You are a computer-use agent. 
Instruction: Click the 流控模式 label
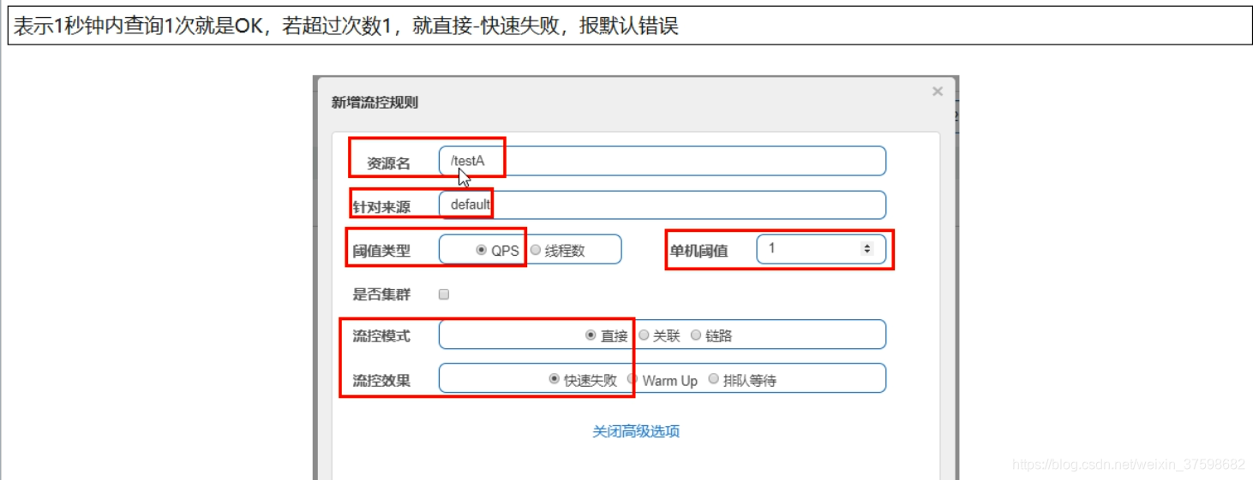[x=381, y=336]
